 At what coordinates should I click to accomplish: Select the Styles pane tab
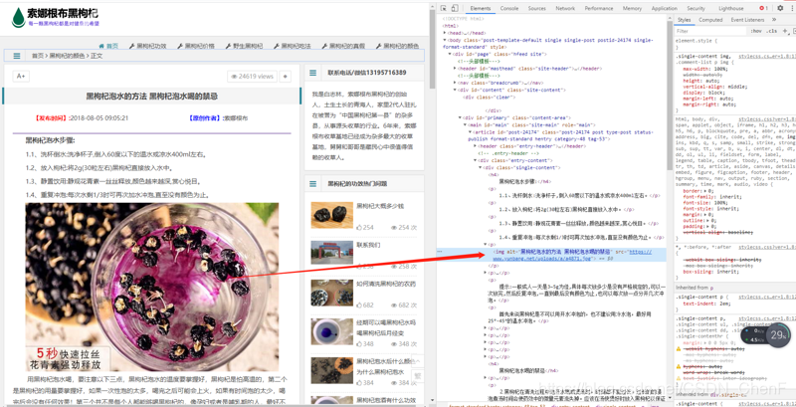tap(684, 20)
